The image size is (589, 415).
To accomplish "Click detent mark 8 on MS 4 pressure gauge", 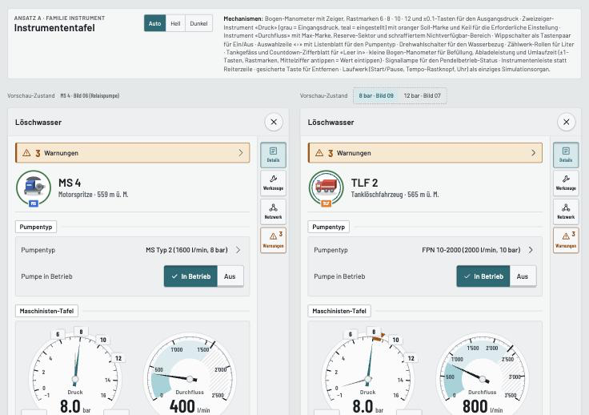I will [81, 332].
